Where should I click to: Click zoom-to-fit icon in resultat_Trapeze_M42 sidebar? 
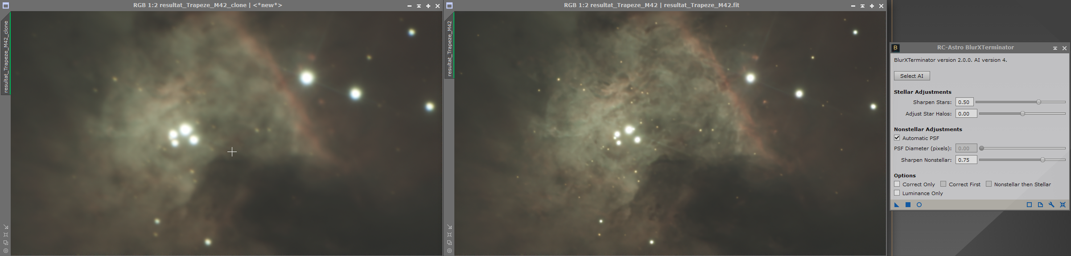[x=449, y=235]
